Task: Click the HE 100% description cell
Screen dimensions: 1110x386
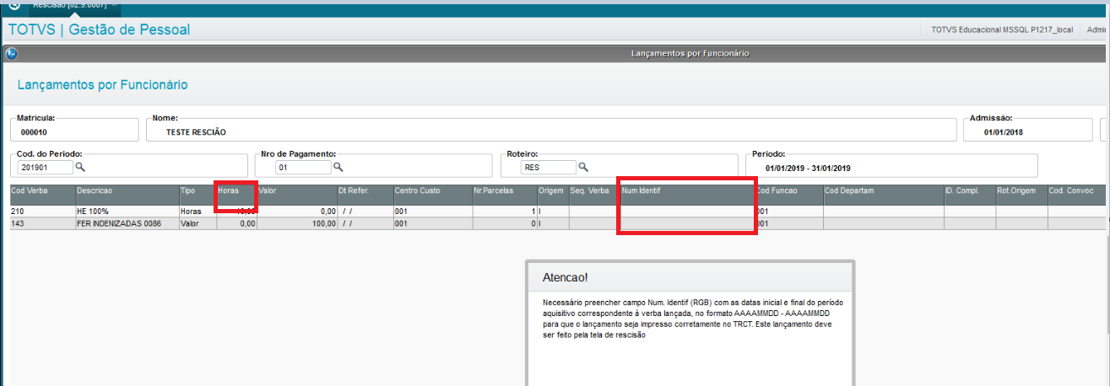Action: coord(127,211)
